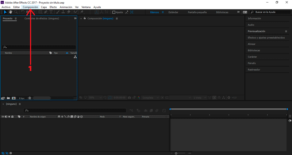Enable the Ajuste snapping checkbox
Image resolution: width=292 pixels, height=155 pixels.
[x=114, y=12]
